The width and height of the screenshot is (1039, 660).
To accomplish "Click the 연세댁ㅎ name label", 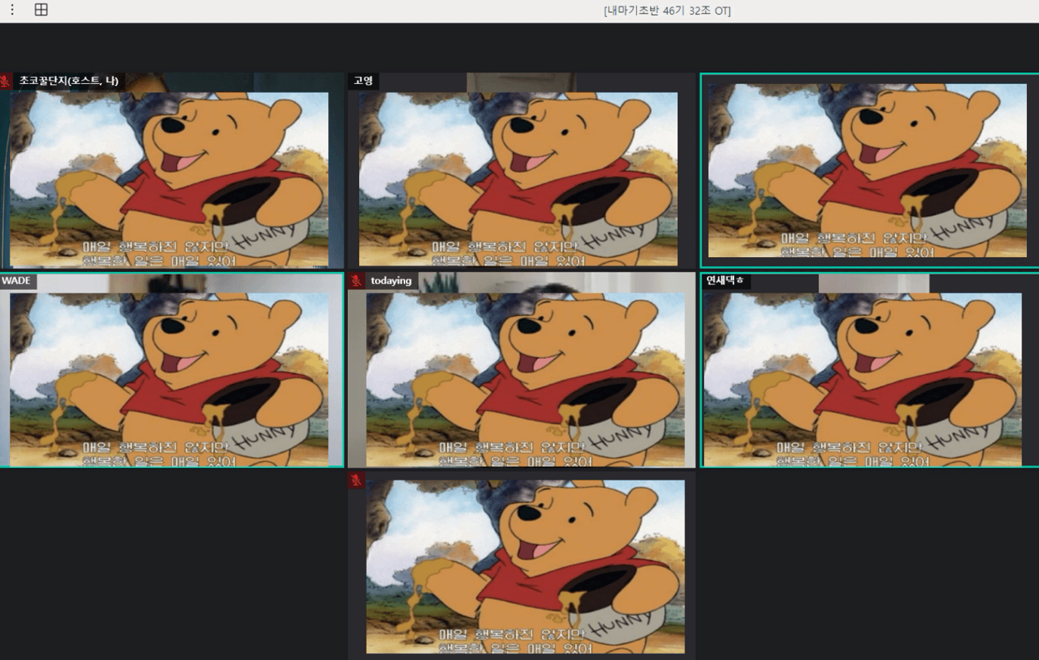I will (x=724, y=281).
